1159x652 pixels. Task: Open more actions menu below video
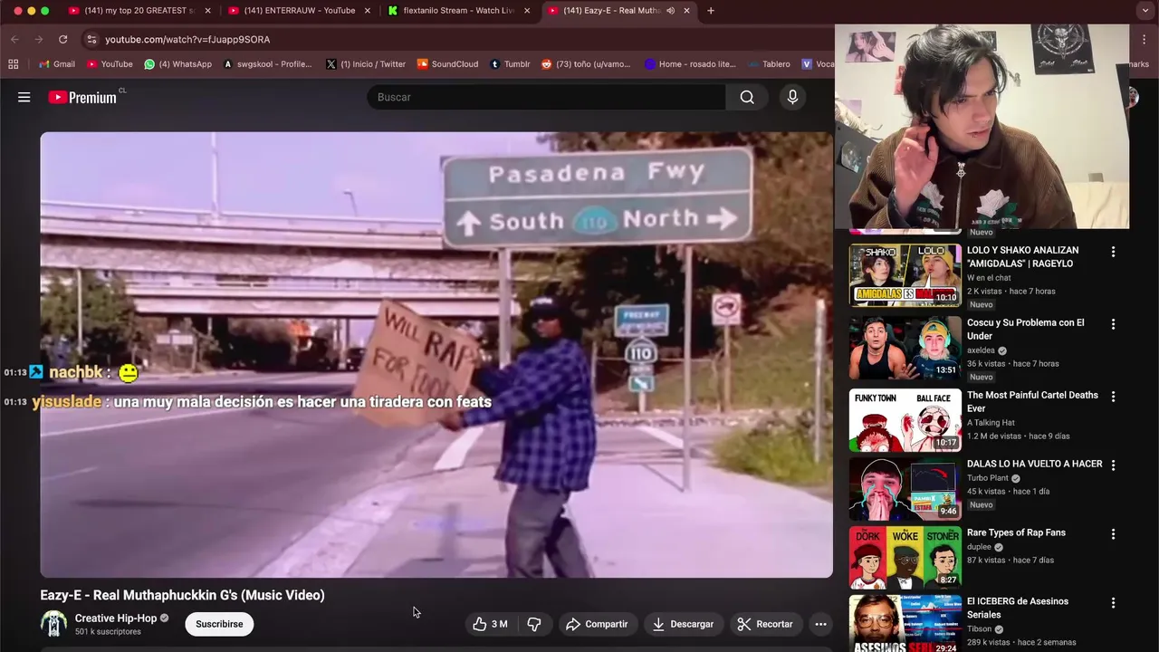coord(820,624)
